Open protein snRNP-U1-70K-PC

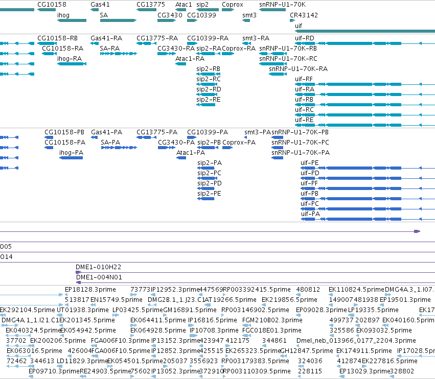(x=277, y=148)
